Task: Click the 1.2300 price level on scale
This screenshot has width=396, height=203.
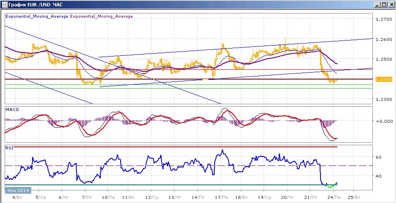Action: (x=384, y=99)
